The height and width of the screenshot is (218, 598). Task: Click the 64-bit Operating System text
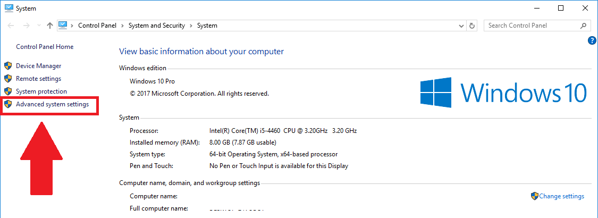click(x=273, y=154)
